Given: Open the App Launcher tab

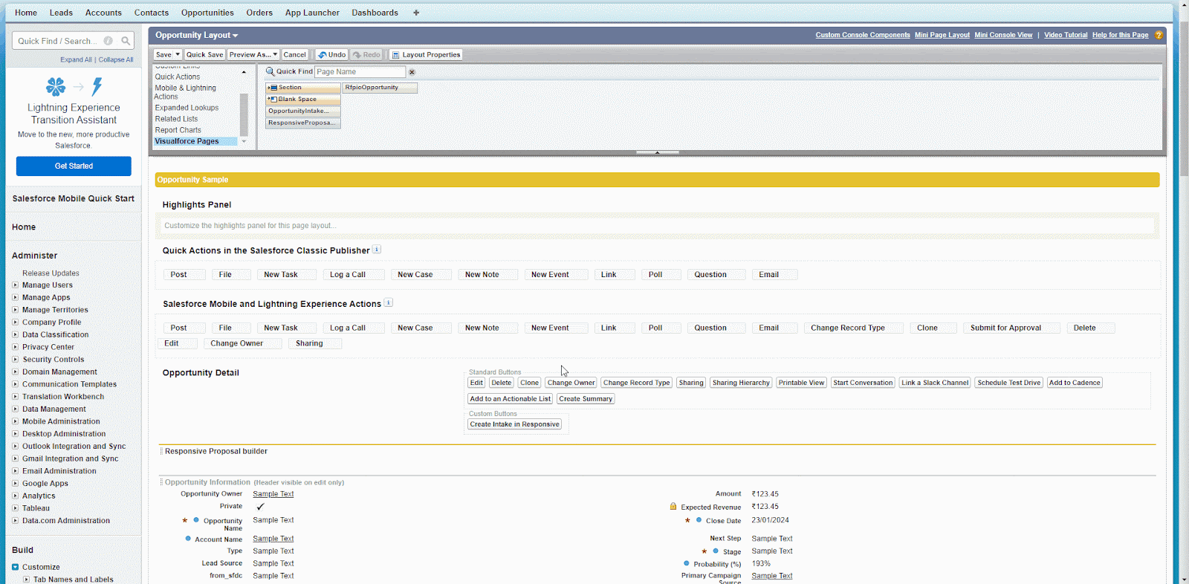Looking at the screenshot, I should tap(312, 13).
